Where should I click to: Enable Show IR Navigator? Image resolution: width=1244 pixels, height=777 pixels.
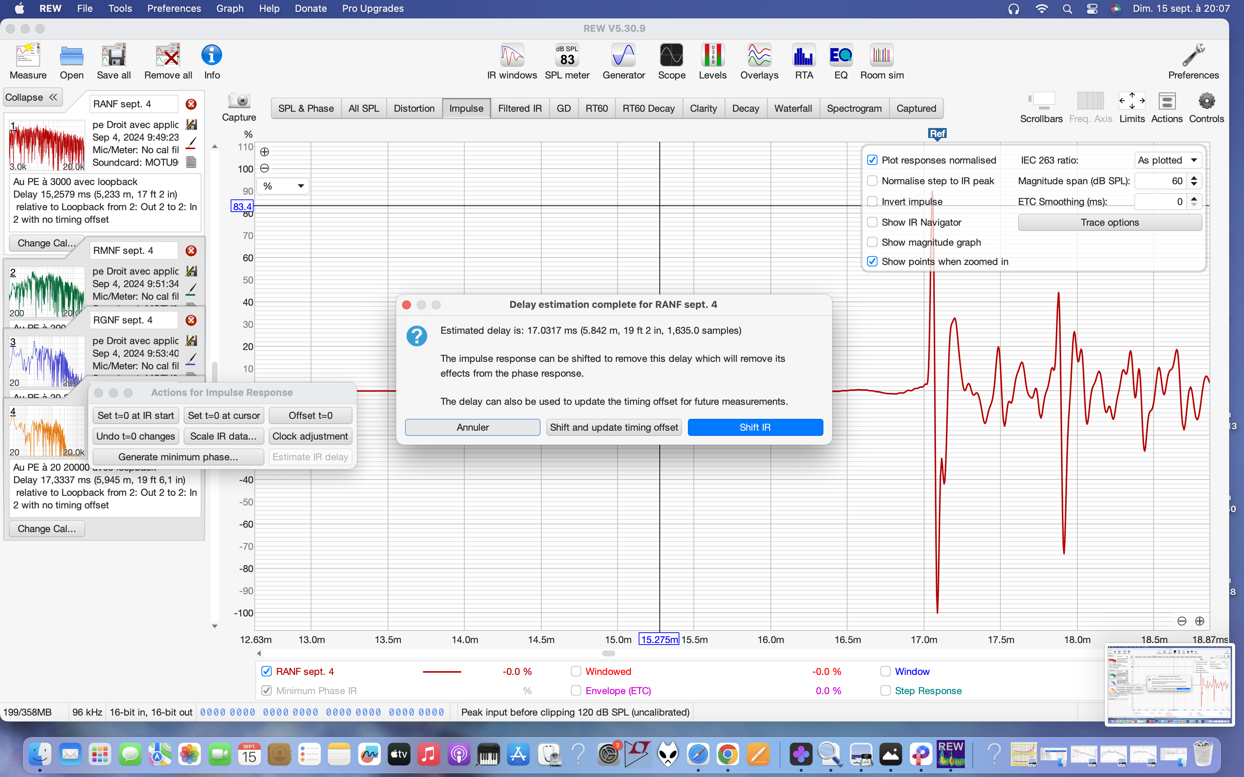(x=872, y=222)
